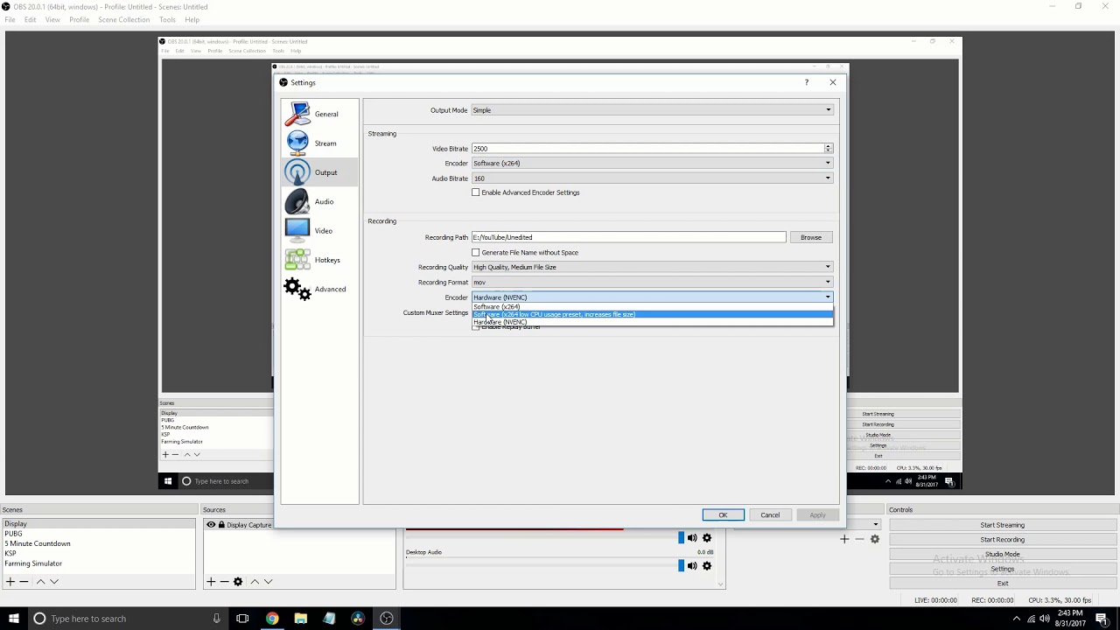Remove the source with the Sources minus icon
The height and width of the screenshot is (630, 1120).
pyautogui.click(x=224, y=581)
